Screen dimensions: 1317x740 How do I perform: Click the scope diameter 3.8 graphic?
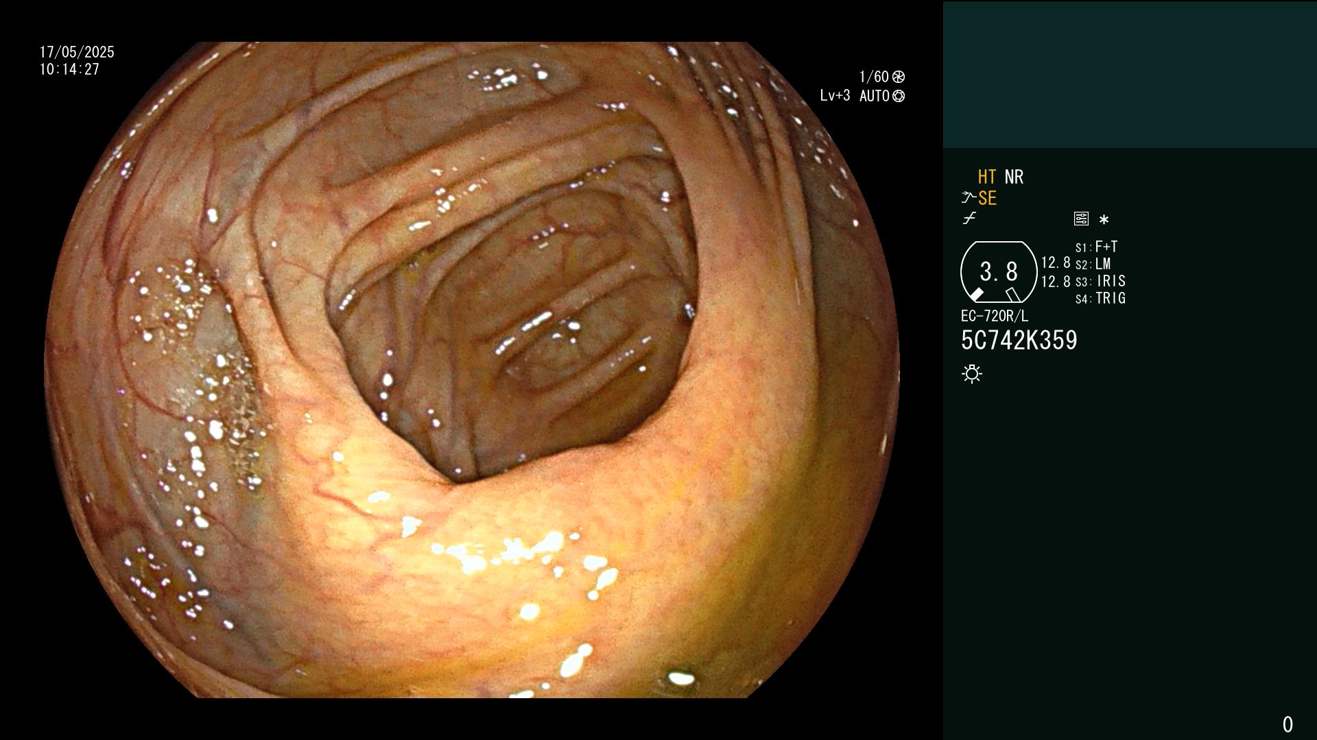(x=999, y=272)
